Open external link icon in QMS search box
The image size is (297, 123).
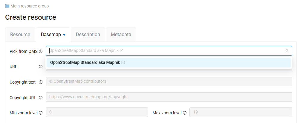tap(122, 50)
